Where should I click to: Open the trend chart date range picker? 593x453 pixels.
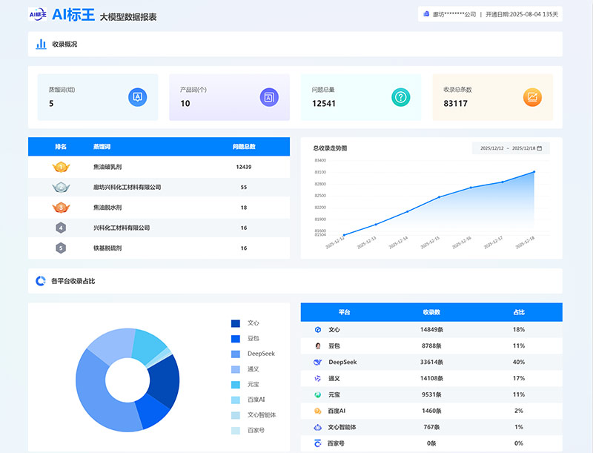coord(510,148)
